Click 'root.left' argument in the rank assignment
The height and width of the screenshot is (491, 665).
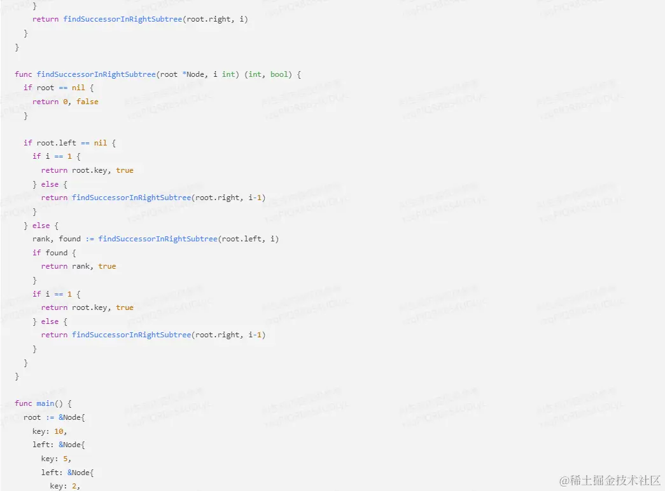point(242,239)
